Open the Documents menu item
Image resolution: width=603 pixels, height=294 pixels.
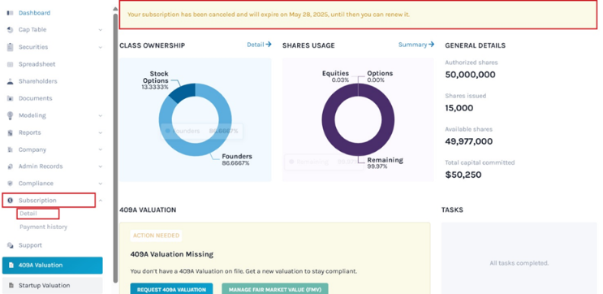36,98
